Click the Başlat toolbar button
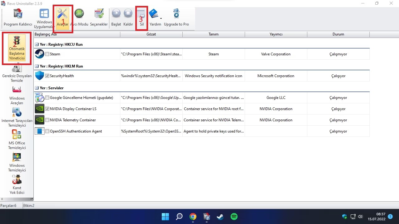The height and width of the screenshot is (224, 399). pyautogui.click(x=116, y=18)
